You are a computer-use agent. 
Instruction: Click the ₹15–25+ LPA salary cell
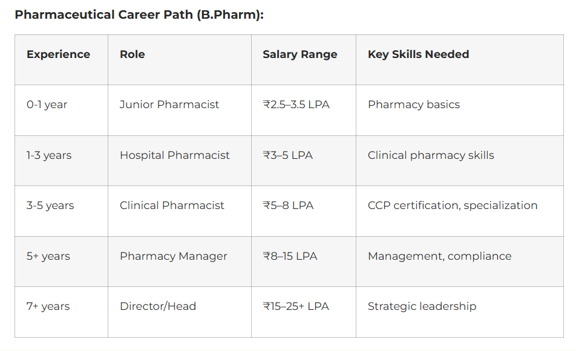296,306
